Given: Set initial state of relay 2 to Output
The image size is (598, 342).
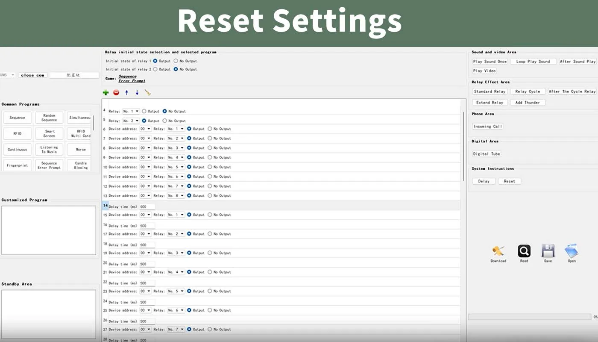Looking at the screenshot, I should pos(155,69).
